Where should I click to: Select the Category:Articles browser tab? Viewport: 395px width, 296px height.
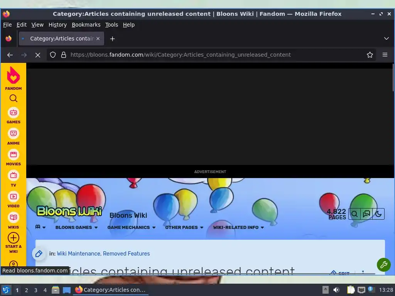coord(61,39)
